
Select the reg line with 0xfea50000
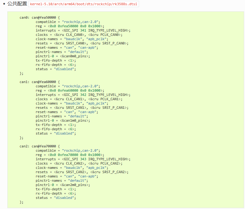[x=70, y=26]
